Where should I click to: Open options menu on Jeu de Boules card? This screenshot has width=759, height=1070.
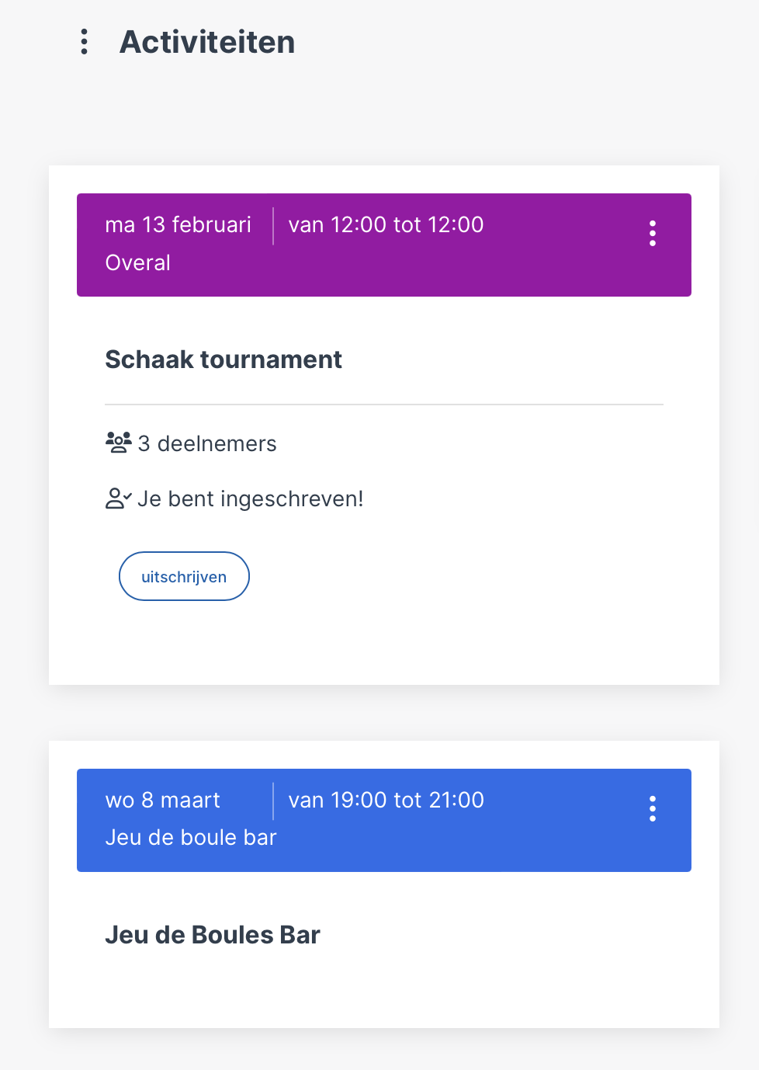coord(653,808)
